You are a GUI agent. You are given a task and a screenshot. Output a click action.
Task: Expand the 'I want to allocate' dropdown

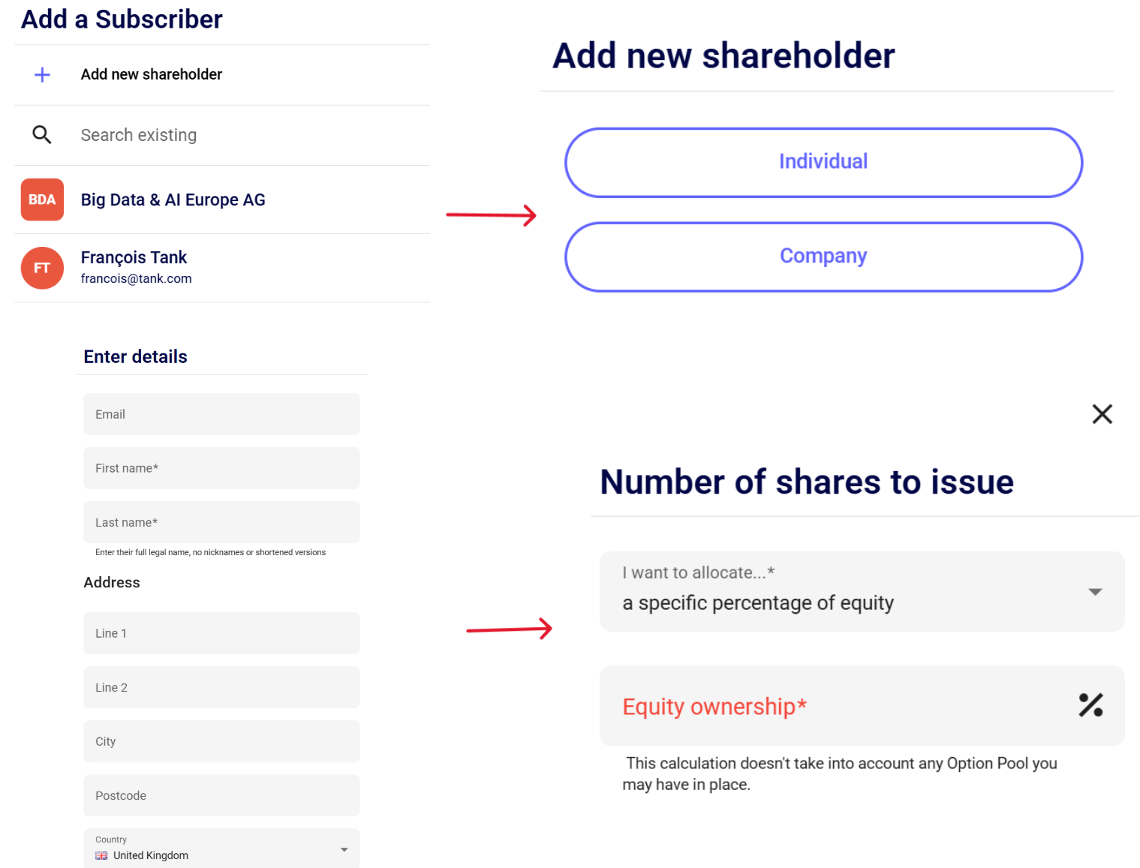[1095, 592]
